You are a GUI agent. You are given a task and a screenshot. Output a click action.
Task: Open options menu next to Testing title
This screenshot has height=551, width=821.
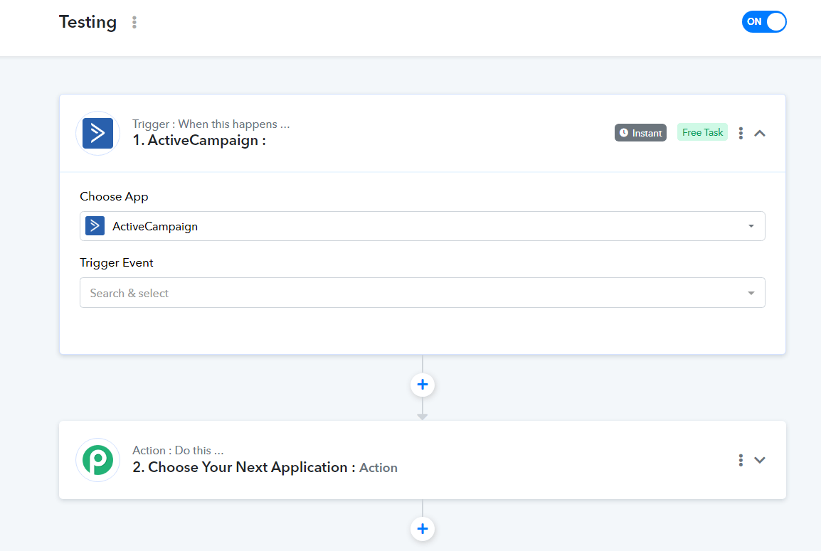click(134, 22)
